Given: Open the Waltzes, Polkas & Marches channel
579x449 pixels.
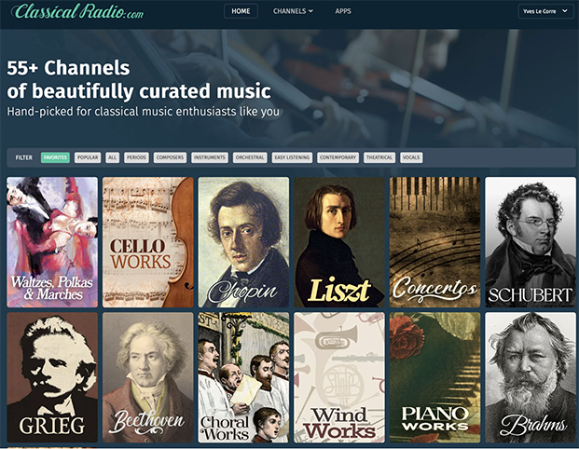Looking at the screenshot, I should pyautogui.click(x=52, y=241).
